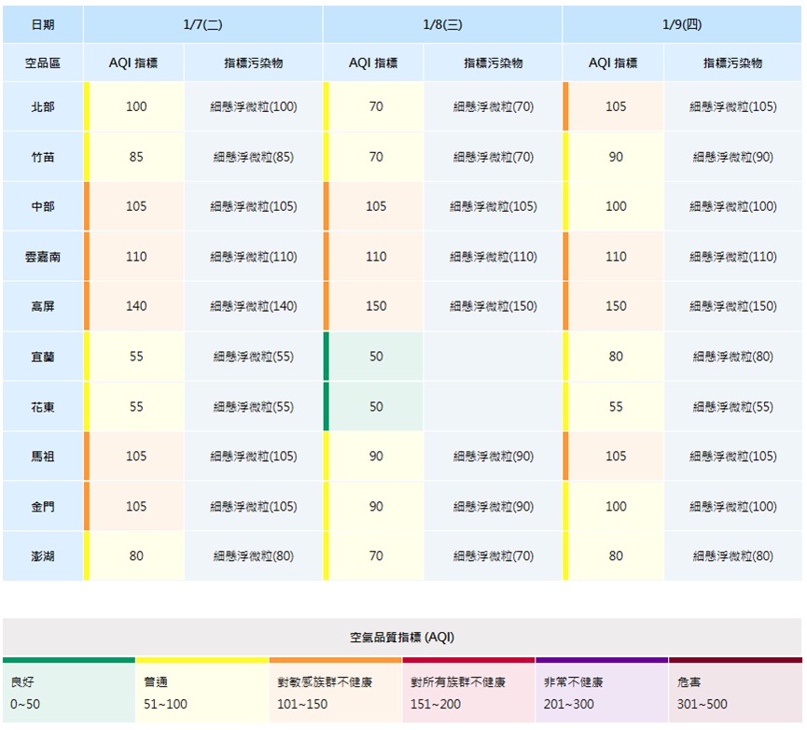
Task: Click the 雲嘉南 row label
Action: [x=43, y=257]
